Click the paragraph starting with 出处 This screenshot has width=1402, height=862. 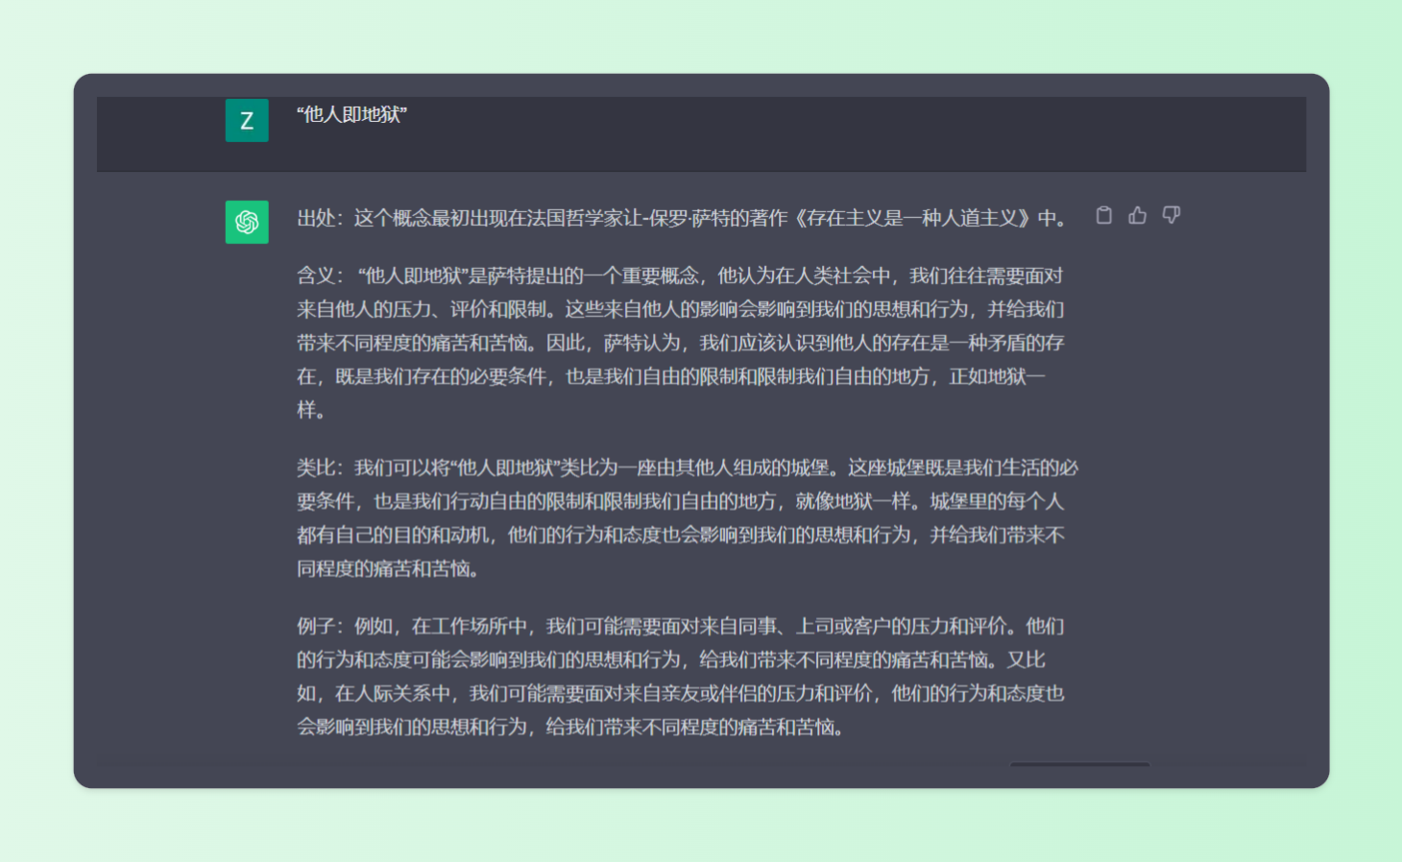[681, 218]
